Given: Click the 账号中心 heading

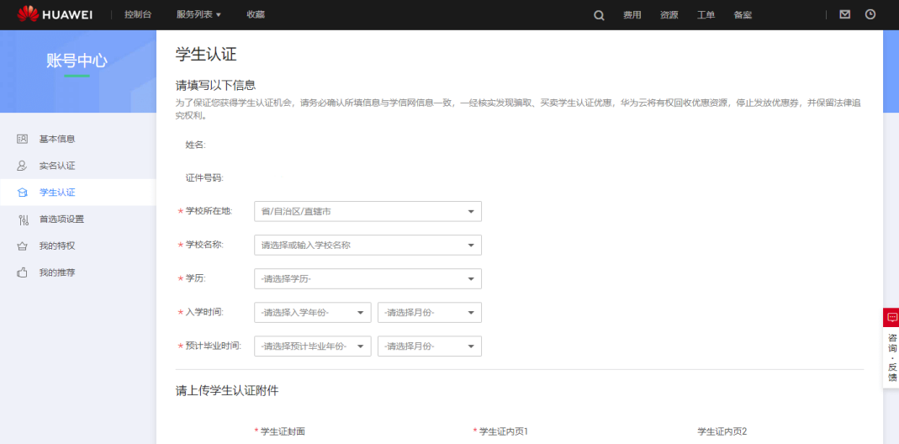Looking at the screenshot, I should pyautogui.click(x=77, y=61).
